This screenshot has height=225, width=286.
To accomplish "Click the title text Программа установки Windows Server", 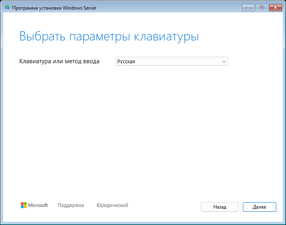I will 54,8.
